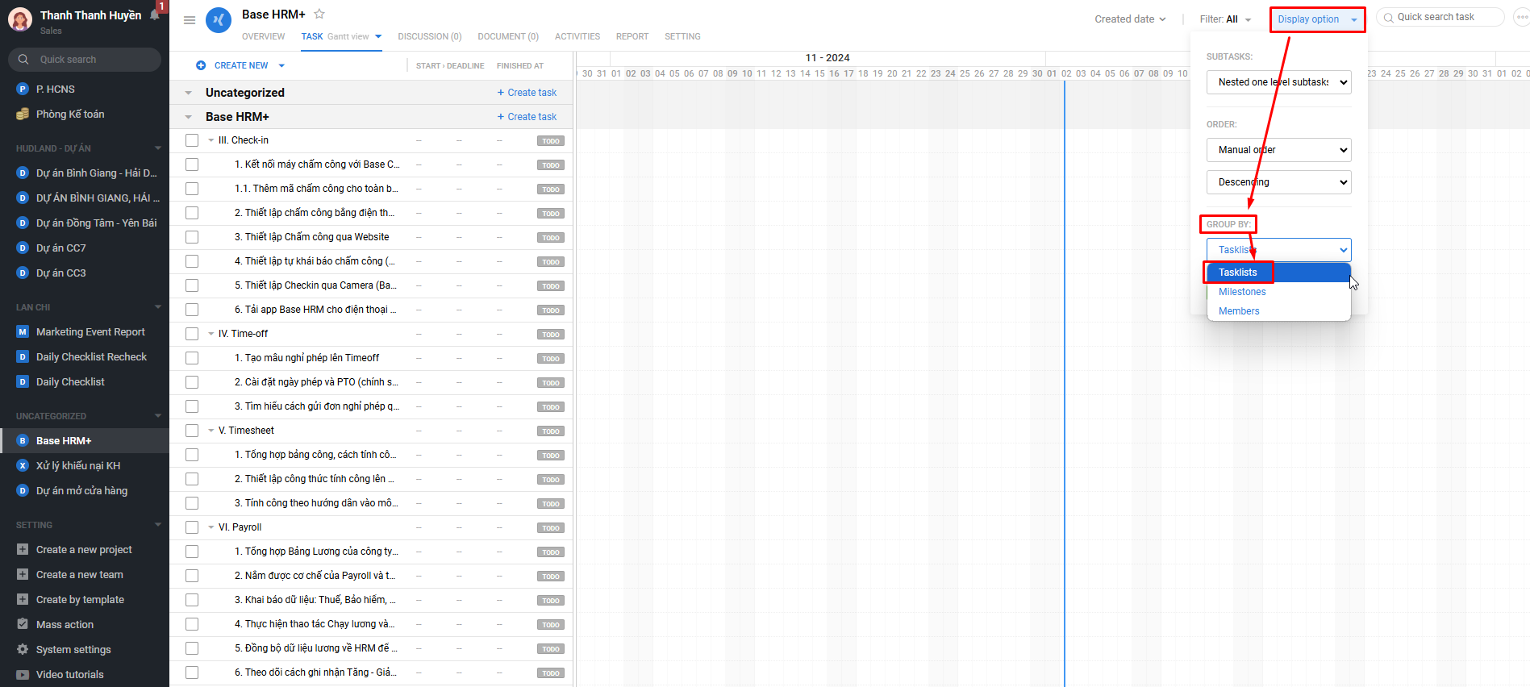1530x687 pixels.
Task: Click Create task in Uncategorized row
Action: (527, 93)
